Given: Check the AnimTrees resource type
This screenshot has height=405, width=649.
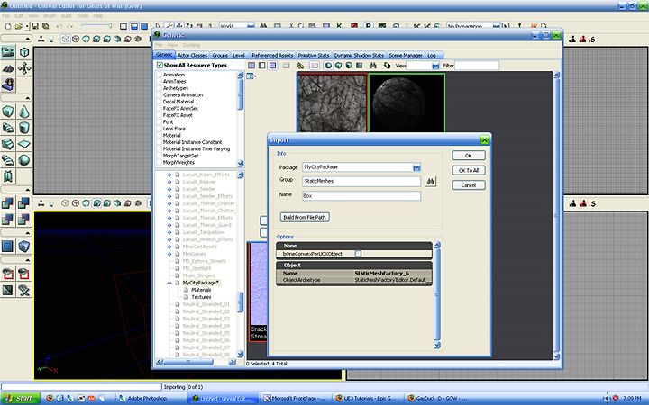Looking at the screenshot, I should (x=159, y=81).
